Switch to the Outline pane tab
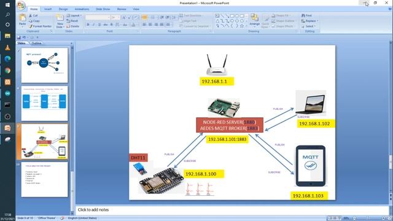393x221 pixels. coord(36,43)
